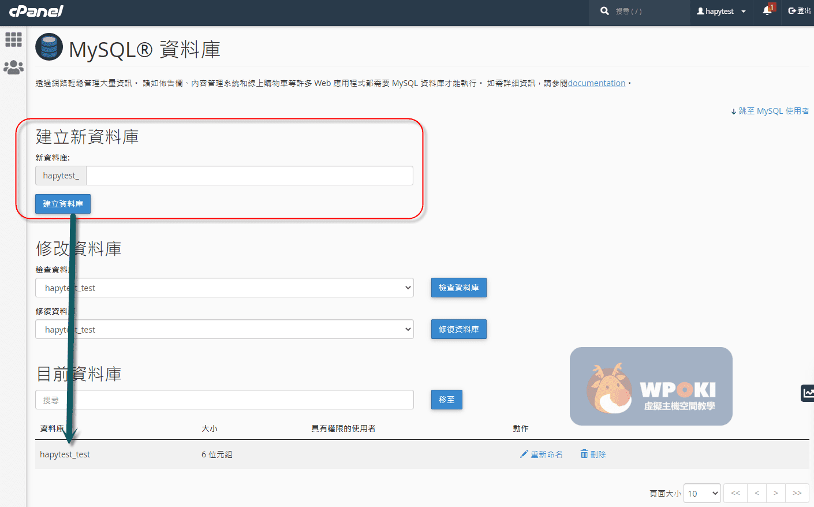Expand the check database dropdown
This screenshot has width=814, height=507.
(x=225, y=288)
